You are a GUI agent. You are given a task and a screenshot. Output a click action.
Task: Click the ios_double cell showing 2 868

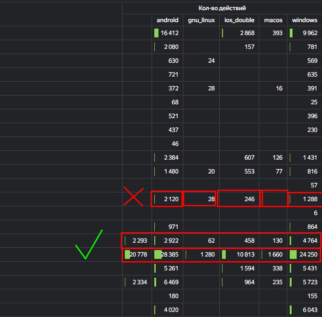point(239,33)
